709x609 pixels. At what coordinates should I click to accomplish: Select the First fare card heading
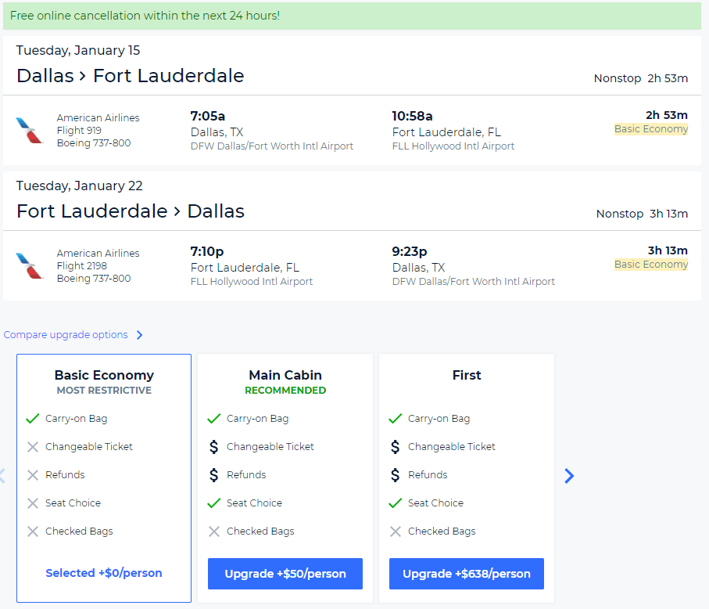(x=467, y=375)
